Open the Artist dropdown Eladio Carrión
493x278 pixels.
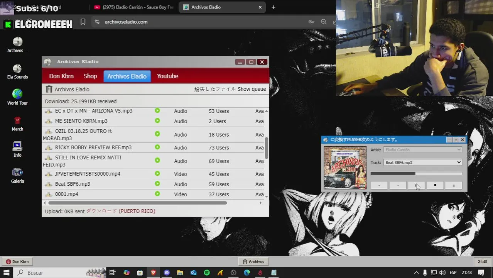click(x=423, y=150)
